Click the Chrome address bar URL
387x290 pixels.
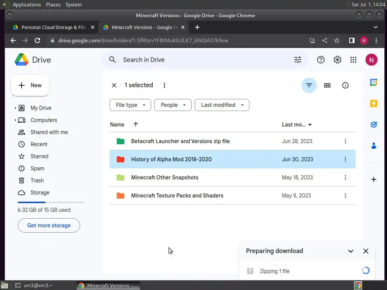coord(143,40)
